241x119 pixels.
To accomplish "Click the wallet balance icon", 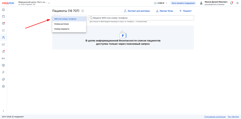I will point(155,3).
